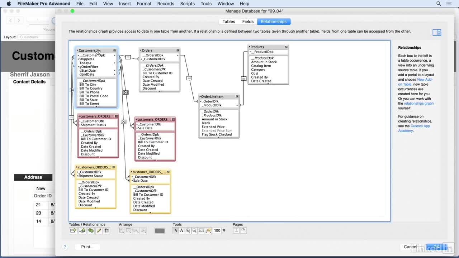The image size is (459, 258).
Task: Delete the selected object with trash icon
Action: 107,231
